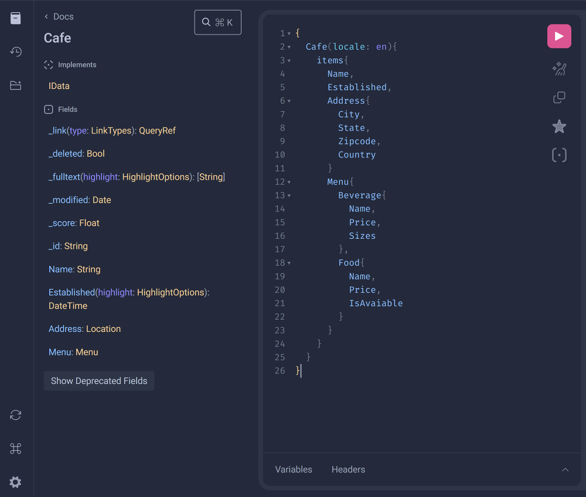This screenshot has width=586, height=497.
Task: Click the re-fetch schema icon
Action: point(16,415)
